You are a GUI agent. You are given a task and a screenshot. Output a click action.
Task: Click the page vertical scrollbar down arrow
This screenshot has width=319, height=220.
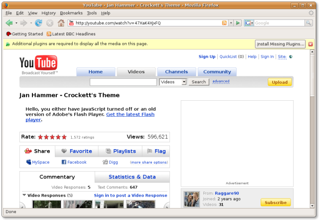coord(313,206)
